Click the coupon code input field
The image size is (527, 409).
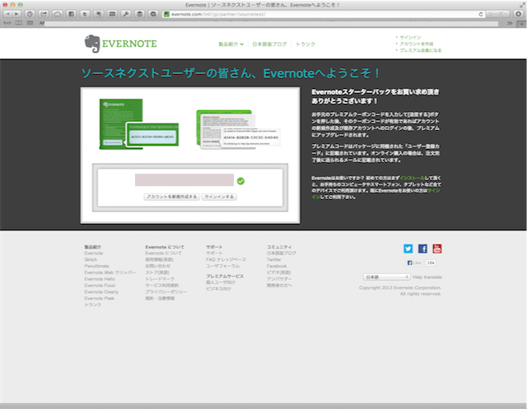coord(184,179)
